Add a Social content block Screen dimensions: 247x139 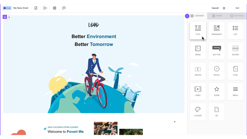click(217, 71)
